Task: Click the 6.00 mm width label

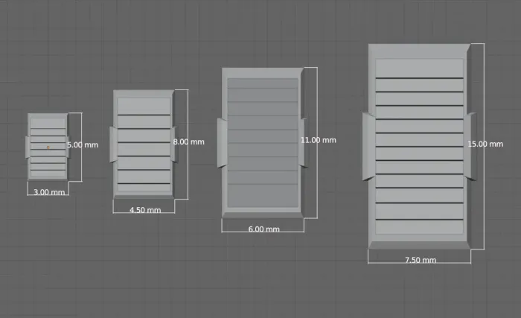Action: point(263,229)
